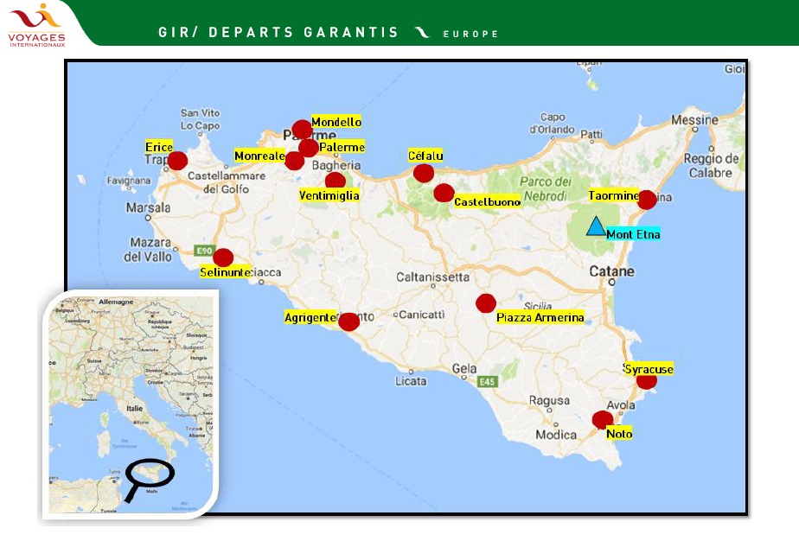
Task: Select the red dot above Piazza Armerina
Action: [x=486, y=303]
